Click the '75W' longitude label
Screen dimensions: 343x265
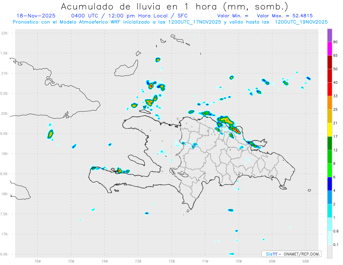pos(71,261)
